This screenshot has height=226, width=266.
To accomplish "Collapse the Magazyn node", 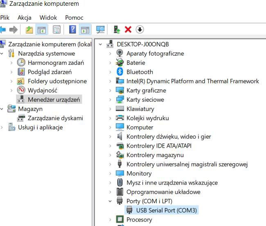I will click(x=2, y=109).
